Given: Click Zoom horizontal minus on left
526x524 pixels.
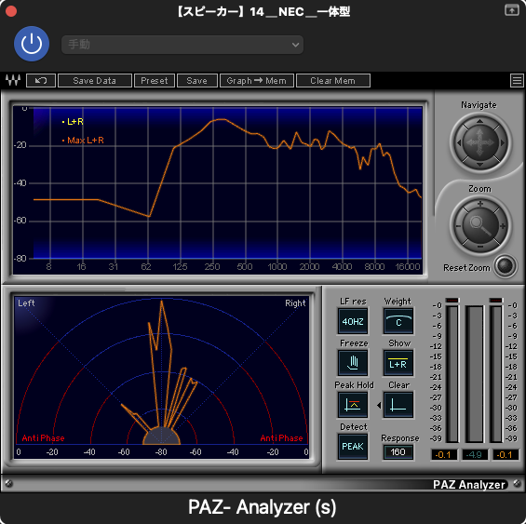Looking at the screenshot, I should pyautogui.click(x=459, y=226).
